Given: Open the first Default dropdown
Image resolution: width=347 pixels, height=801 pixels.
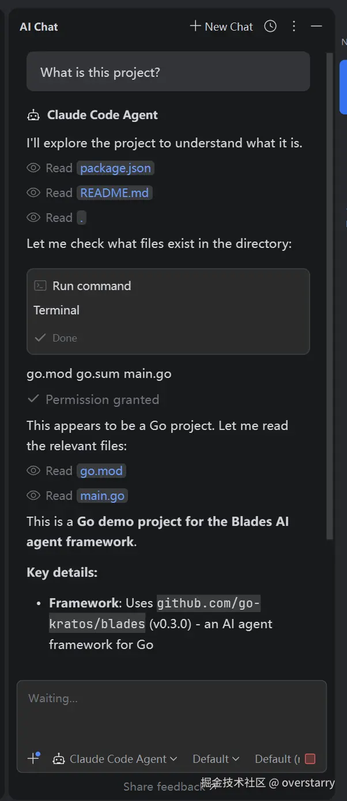Looking at the screenshot, I should [x=216, y=759].
